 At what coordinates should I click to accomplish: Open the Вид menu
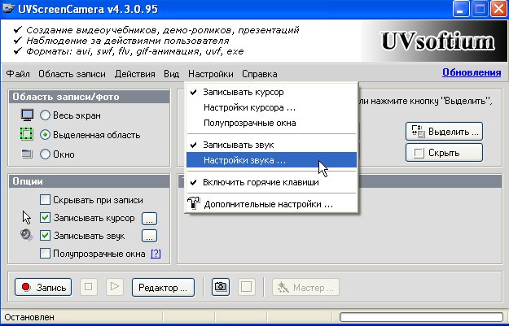point(171,74)
